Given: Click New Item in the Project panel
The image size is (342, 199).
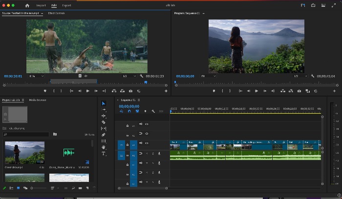Looking at the screenshot, I should pyautogui.click(x=87, y=188).
